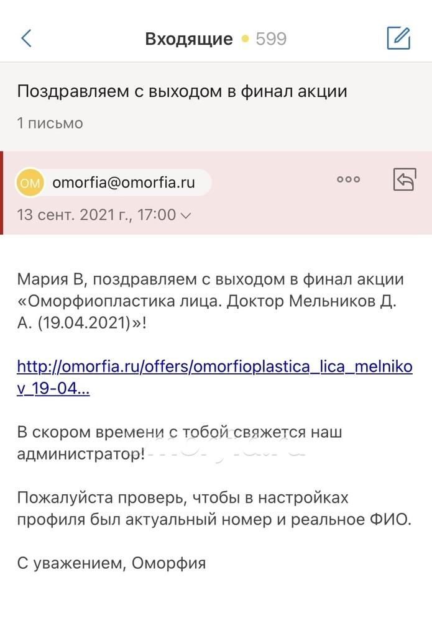Screen dimensions: 432x621
Task: Tap the 599 unread counter
Action: [x=271, y=39]
